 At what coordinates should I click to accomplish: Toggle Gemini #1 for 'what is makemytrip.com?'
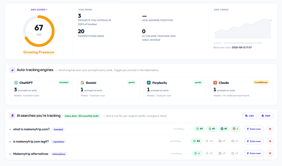click(212, 129)
